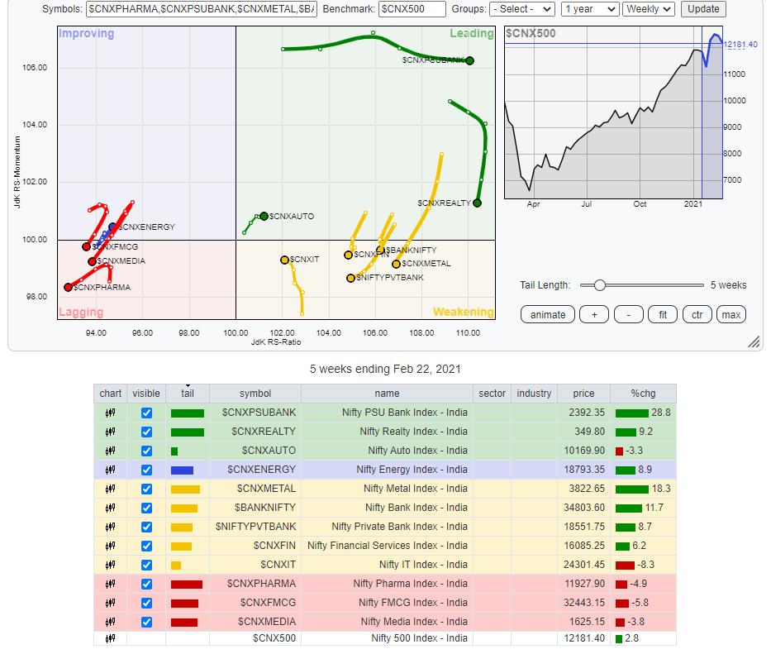Click the Update button
The width and height of the screenshot is (771, 654).
pos(703,9)
